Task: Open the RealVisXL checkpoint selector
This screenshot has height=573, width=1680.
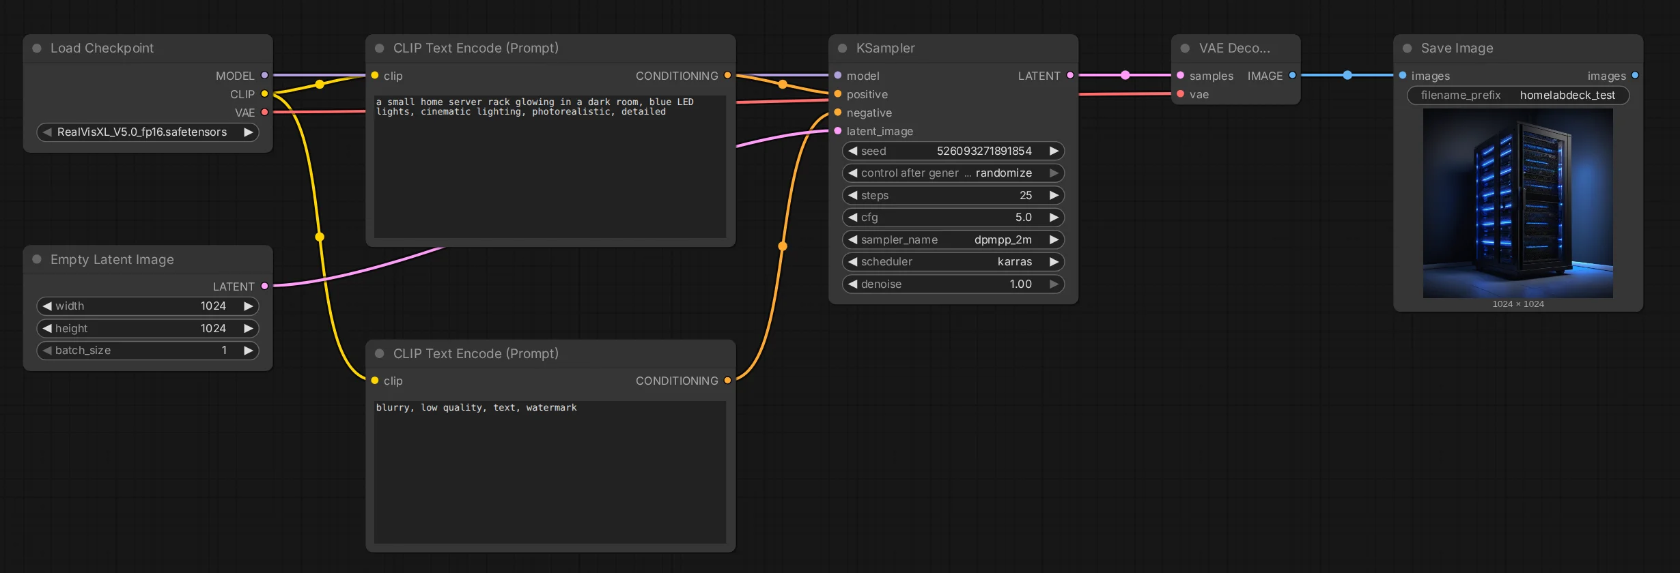Action: (148, 132)
